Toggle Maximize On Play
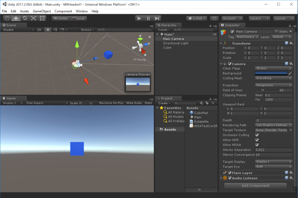298x198 pixels. [x=111, y=103]
